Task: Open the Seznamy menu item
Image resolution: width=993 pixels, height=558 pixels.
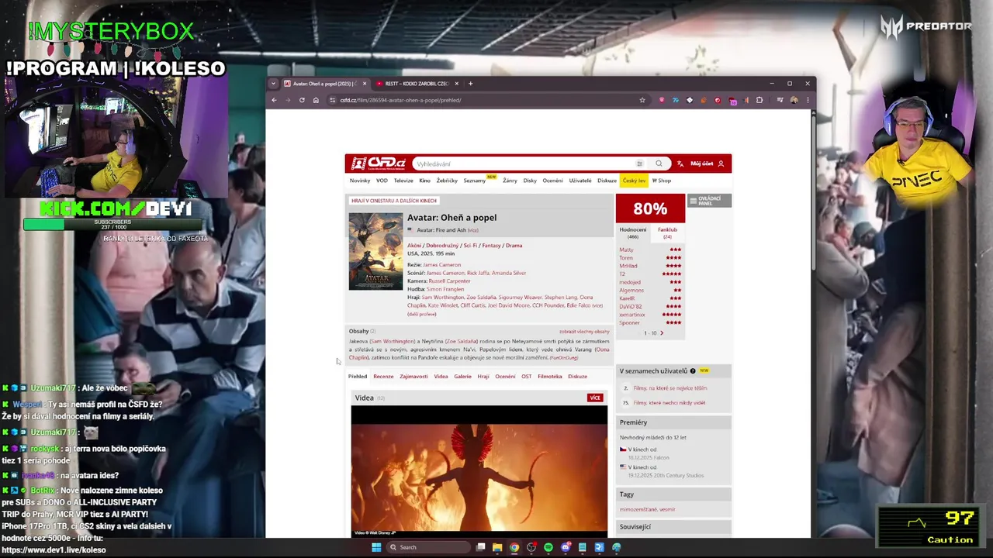Action: pyautogui.click(x=474, y=181)
